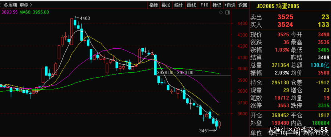Click the 内盘 value 180884
The width and height of the screenshot is (331, 137).
321,123
